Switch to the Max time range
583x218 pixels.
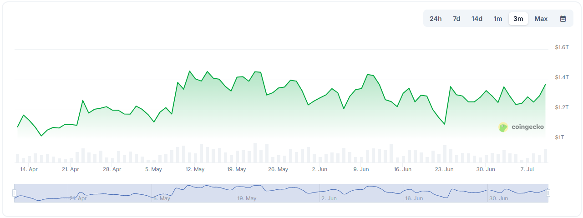[541, 19]
